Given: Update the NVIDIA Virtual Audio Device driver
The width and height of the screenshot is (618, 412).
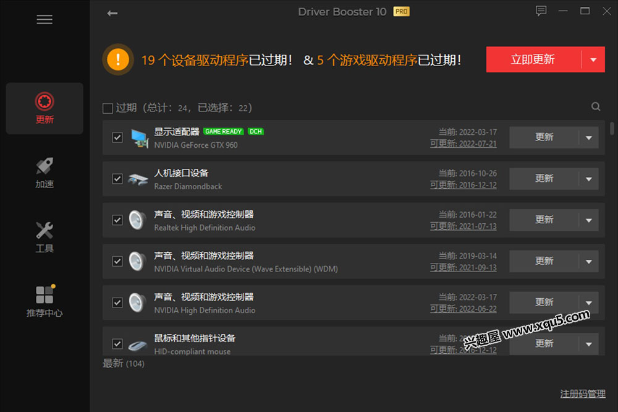Looking at the screenshot, I should click(544, 261).
